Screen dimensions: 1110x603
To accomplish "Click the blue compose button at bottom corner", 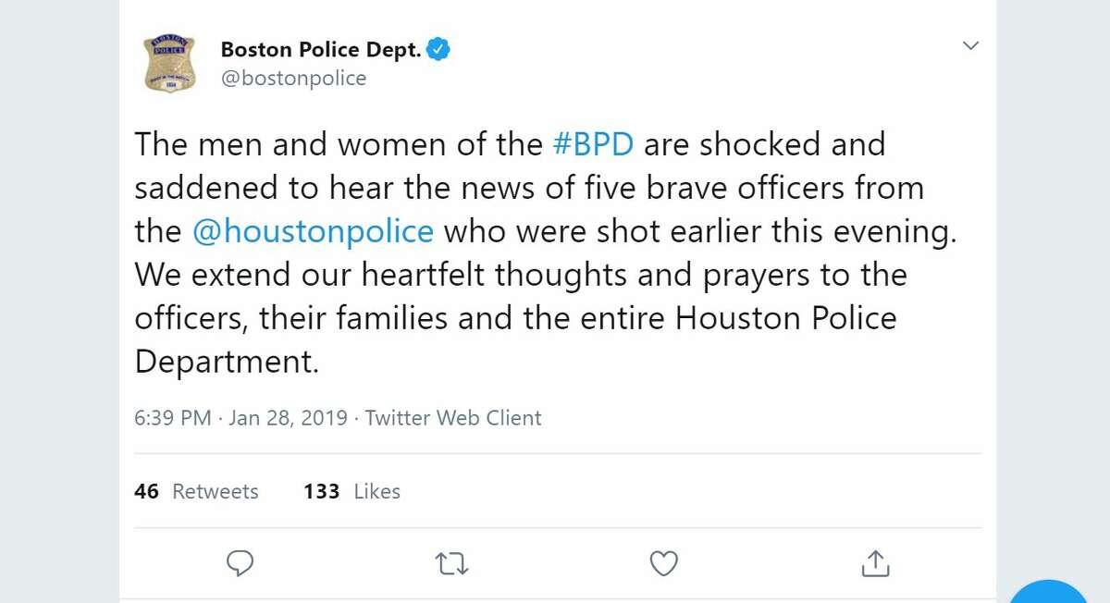I will tap(1050, 592).
